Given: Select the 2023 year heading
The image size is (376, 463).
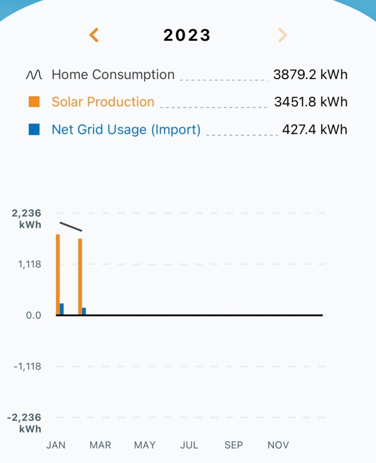Looking at the screenshot, I should 187,35.
